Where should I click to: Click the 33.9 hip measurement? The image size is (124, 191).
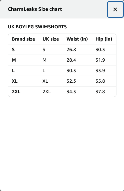click(100, 70)
